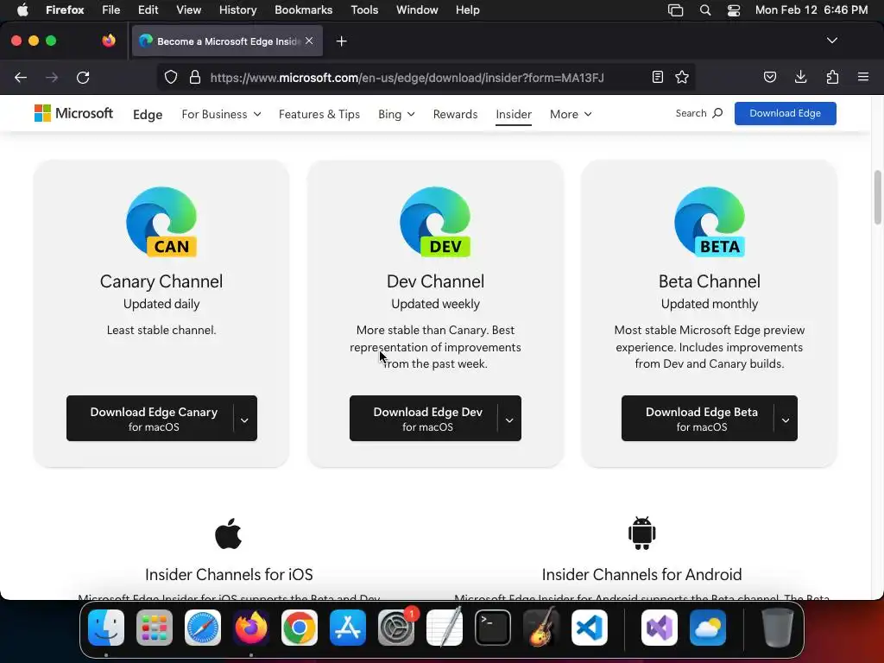The image size is (884, 663).
Task: Open the Features & Tips link
Action: pos(319,115)
